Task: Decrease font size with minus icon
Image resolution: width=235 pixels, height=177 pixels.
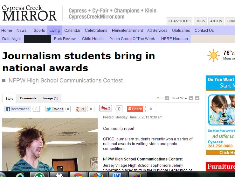Action: pyautogui.click(x=191, y=98)
